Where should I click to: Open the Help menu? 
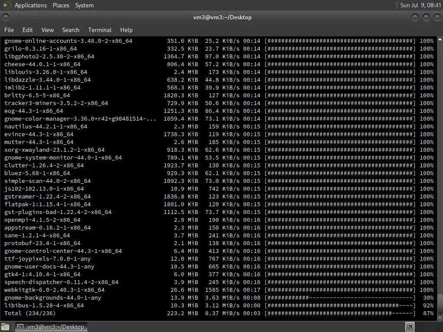click(x=126, y=30)
